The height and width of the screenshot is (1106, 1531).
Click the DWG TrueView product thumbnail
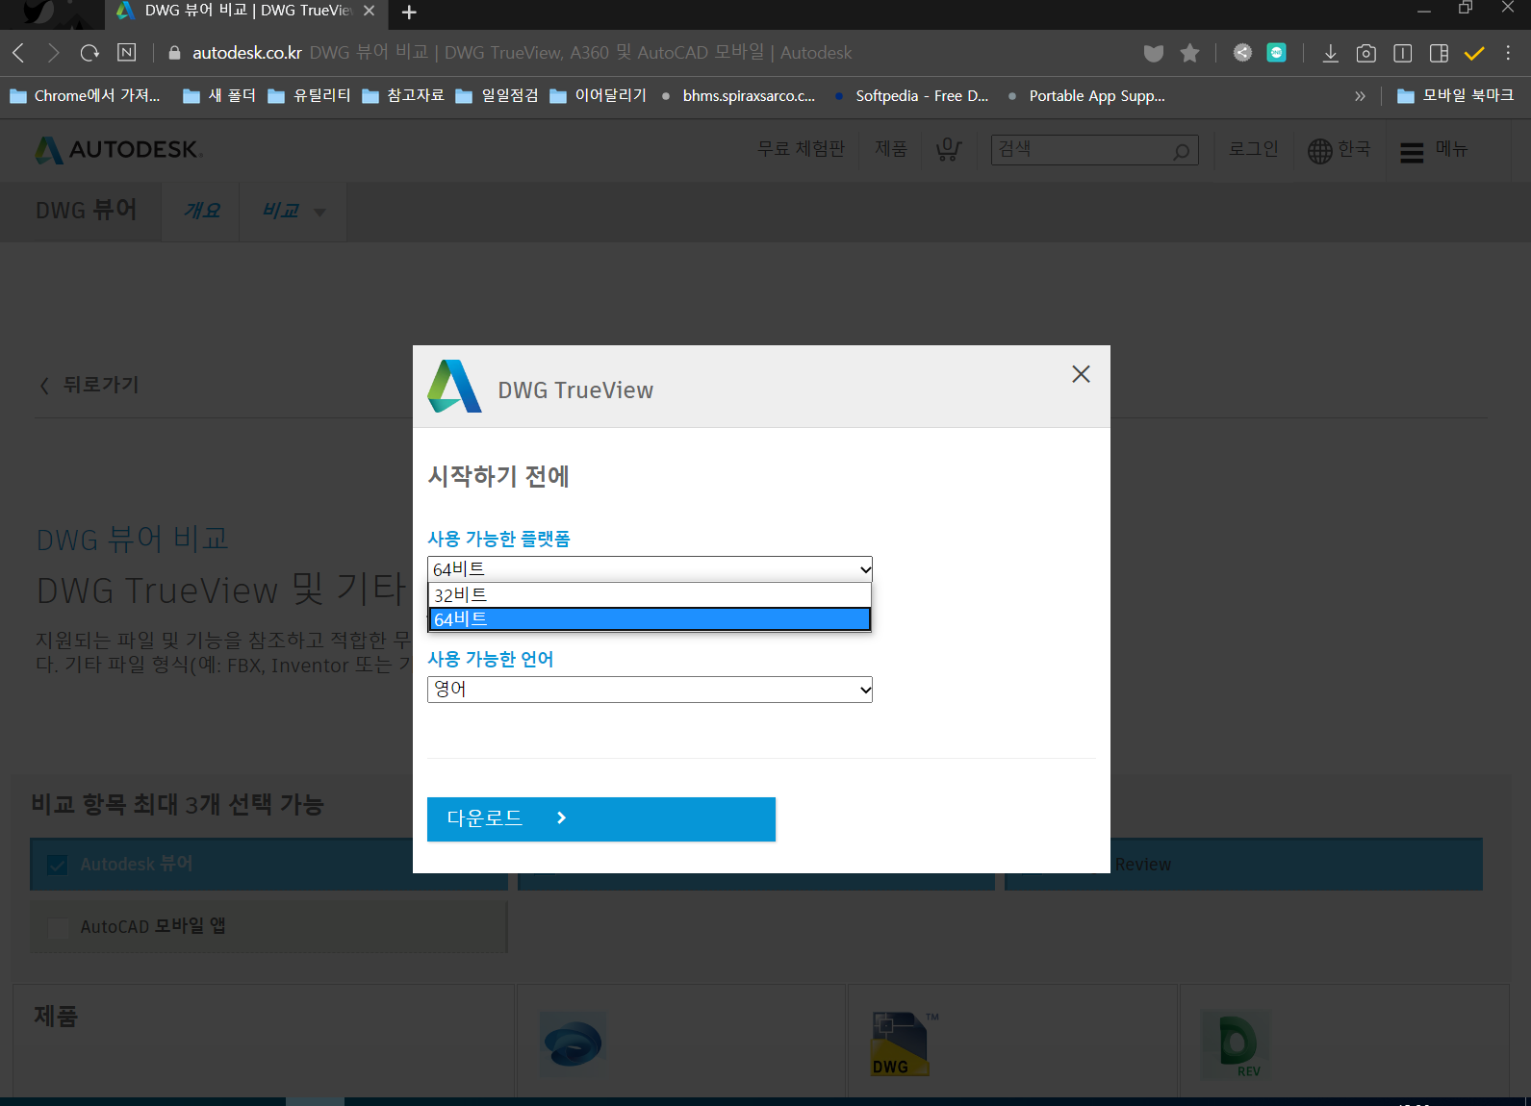[902, 1043]
